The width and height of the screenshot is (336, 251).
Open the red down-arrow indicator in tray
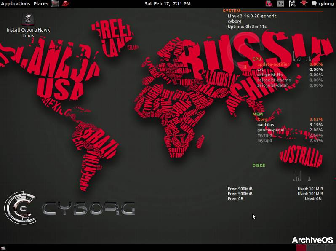[x=304, y=4]
